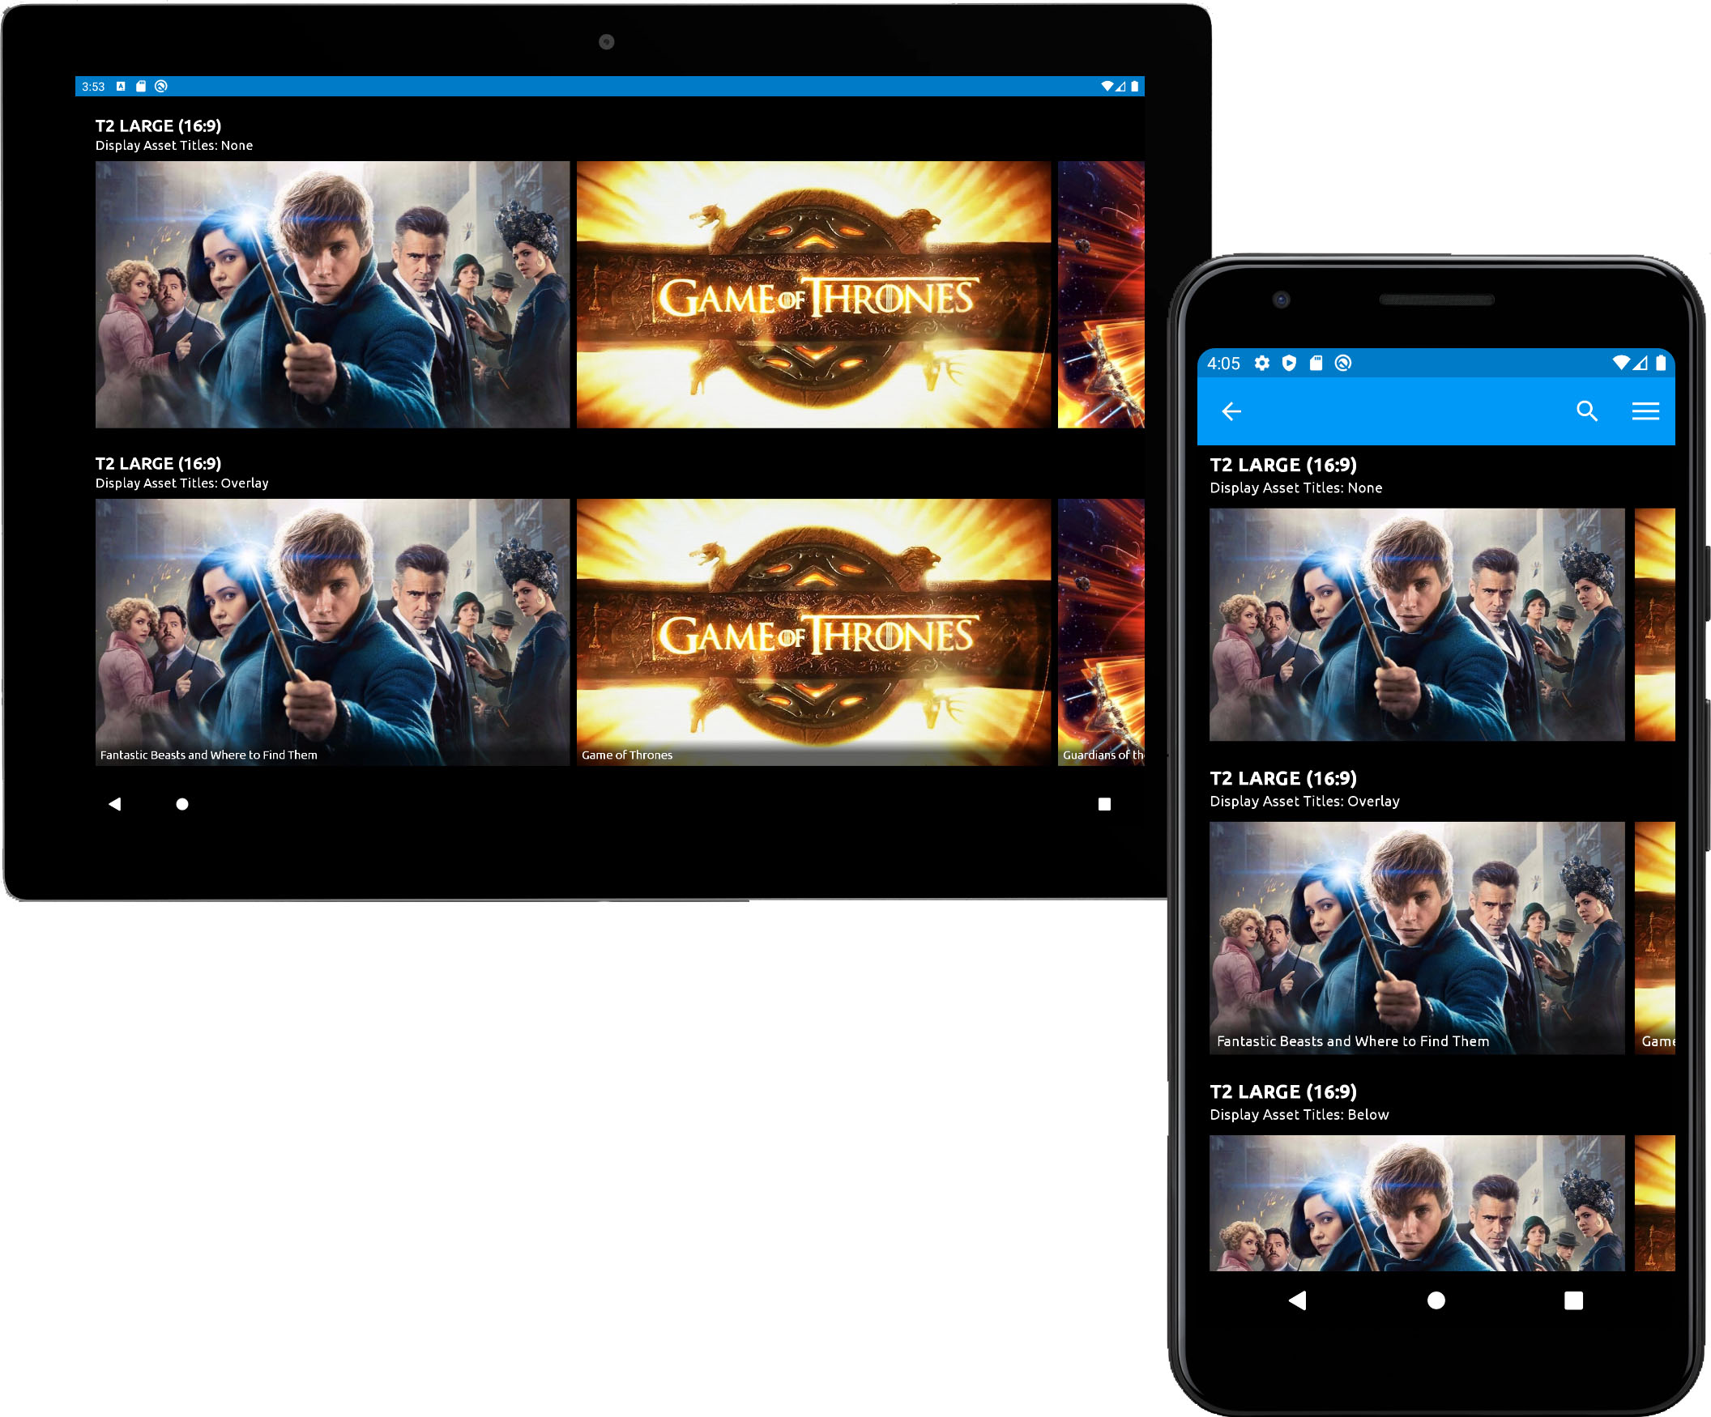Tap 'Display Asset Titles: Below' on phone
Image resolution: width=1711 pixels, height=1417 pixels.
[1299, 1115]
